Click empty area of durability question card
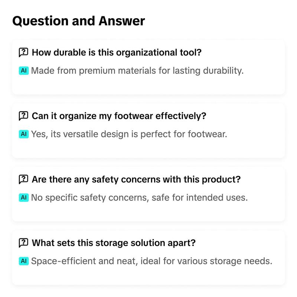This screenshot has height=297, width=297. pos(148,85)
